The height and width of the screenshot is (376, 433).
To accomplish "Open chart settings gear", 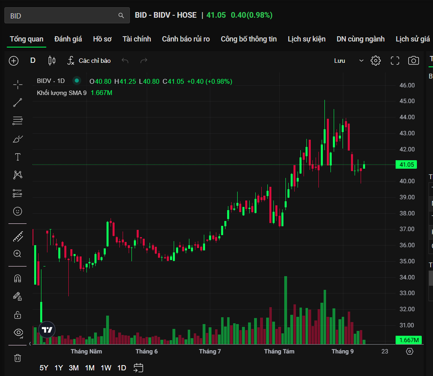I will click(376, 60).
